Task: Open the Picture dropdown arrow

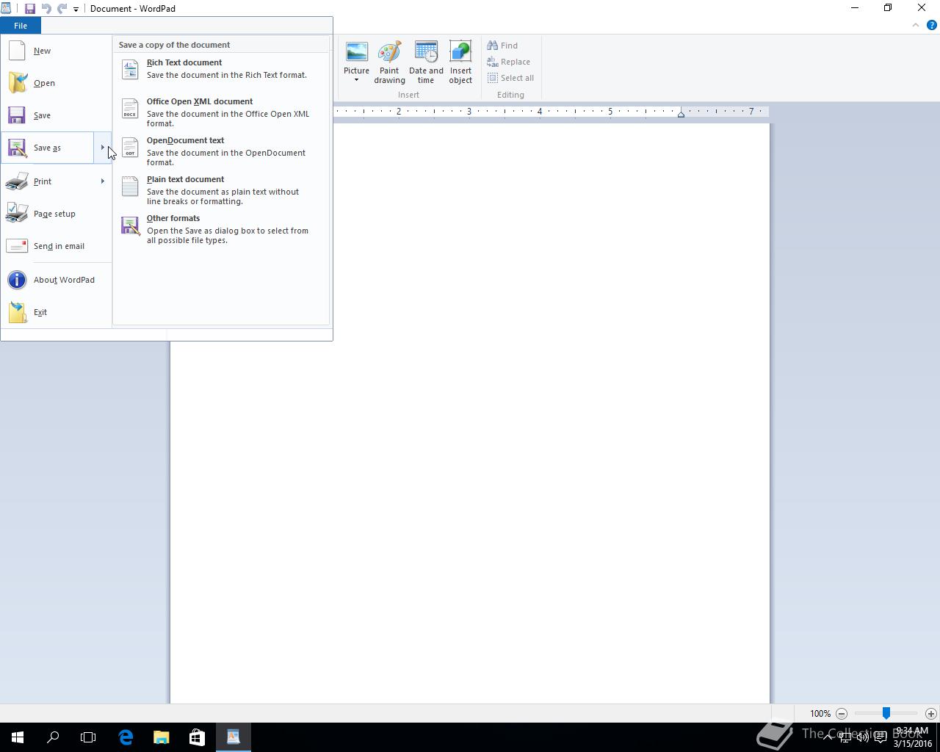Action: click(356, 80)
